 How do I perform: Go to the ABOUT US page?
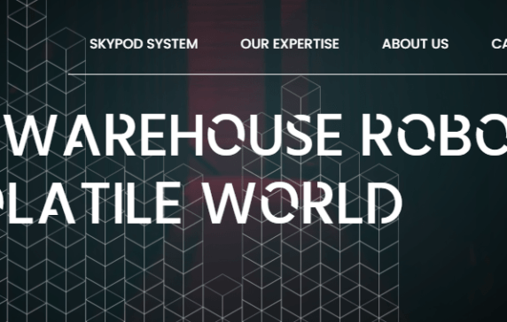pyautogui.click(x=415, y=44)
